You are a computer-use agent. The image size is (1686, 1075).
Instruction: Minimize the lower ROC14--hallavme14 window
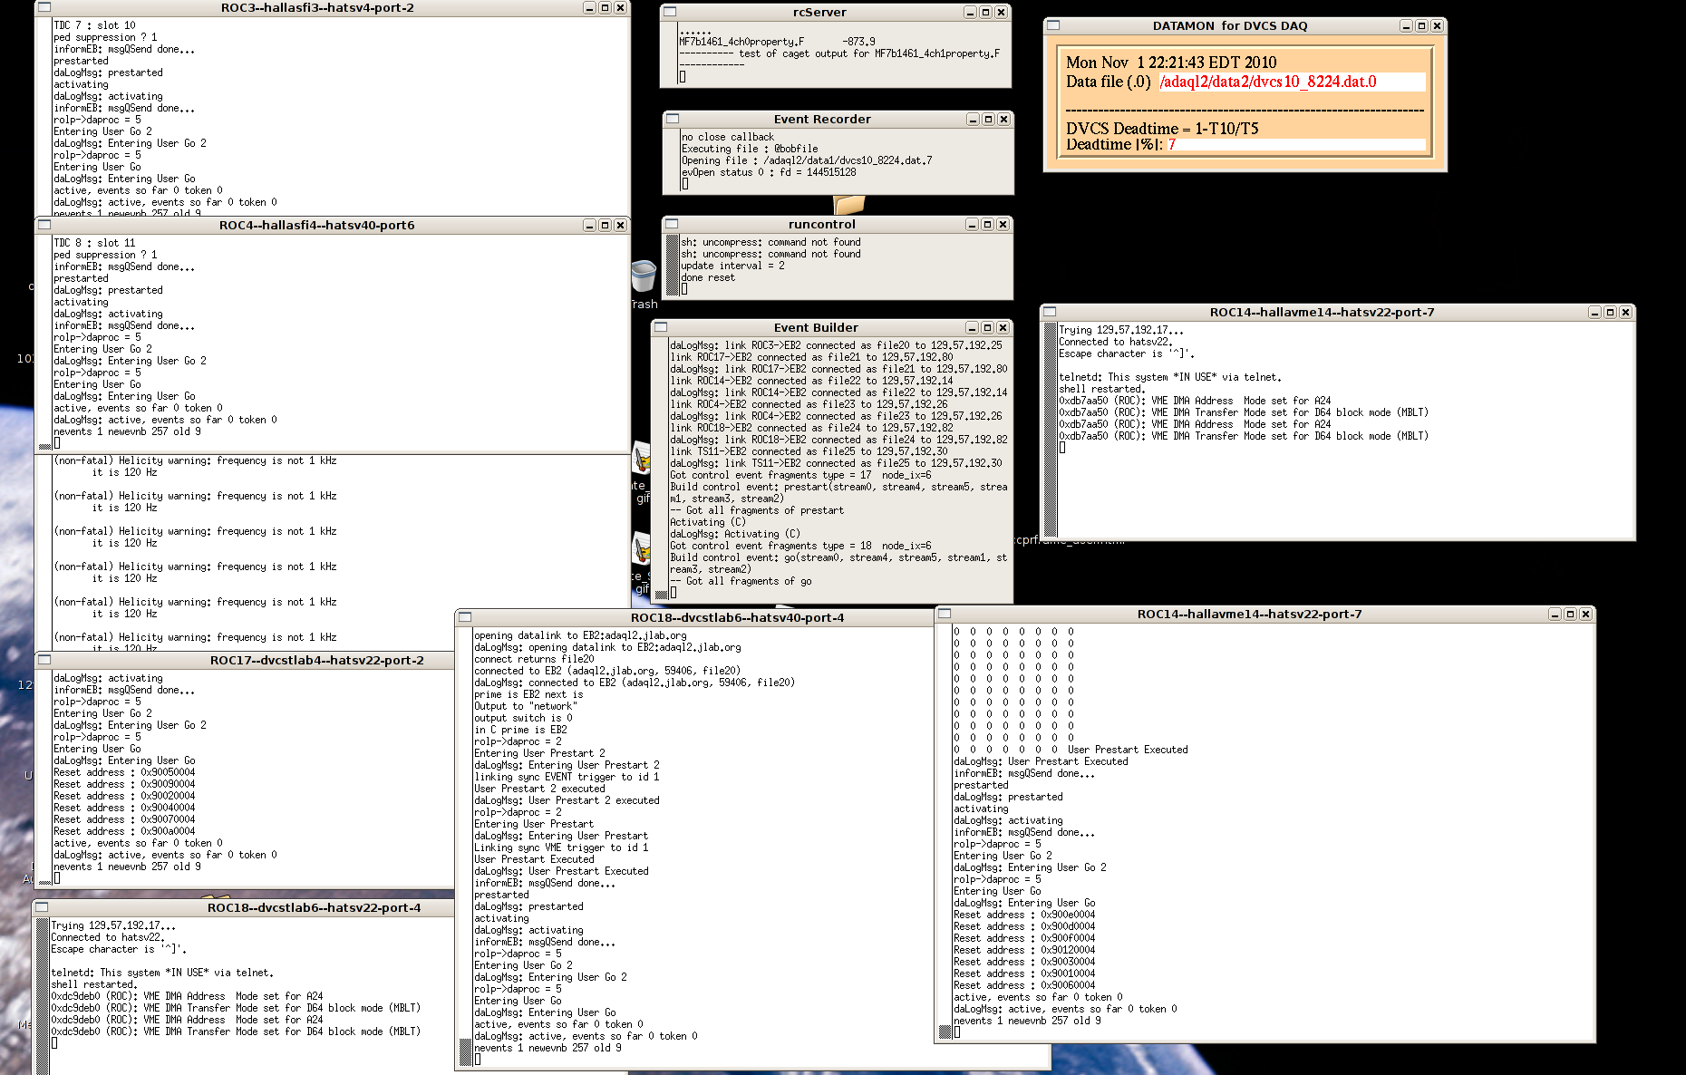tap(1555, 614)
